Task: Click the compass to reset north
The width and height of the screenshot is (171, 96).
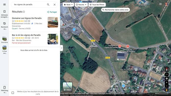Action: (167, 69)
